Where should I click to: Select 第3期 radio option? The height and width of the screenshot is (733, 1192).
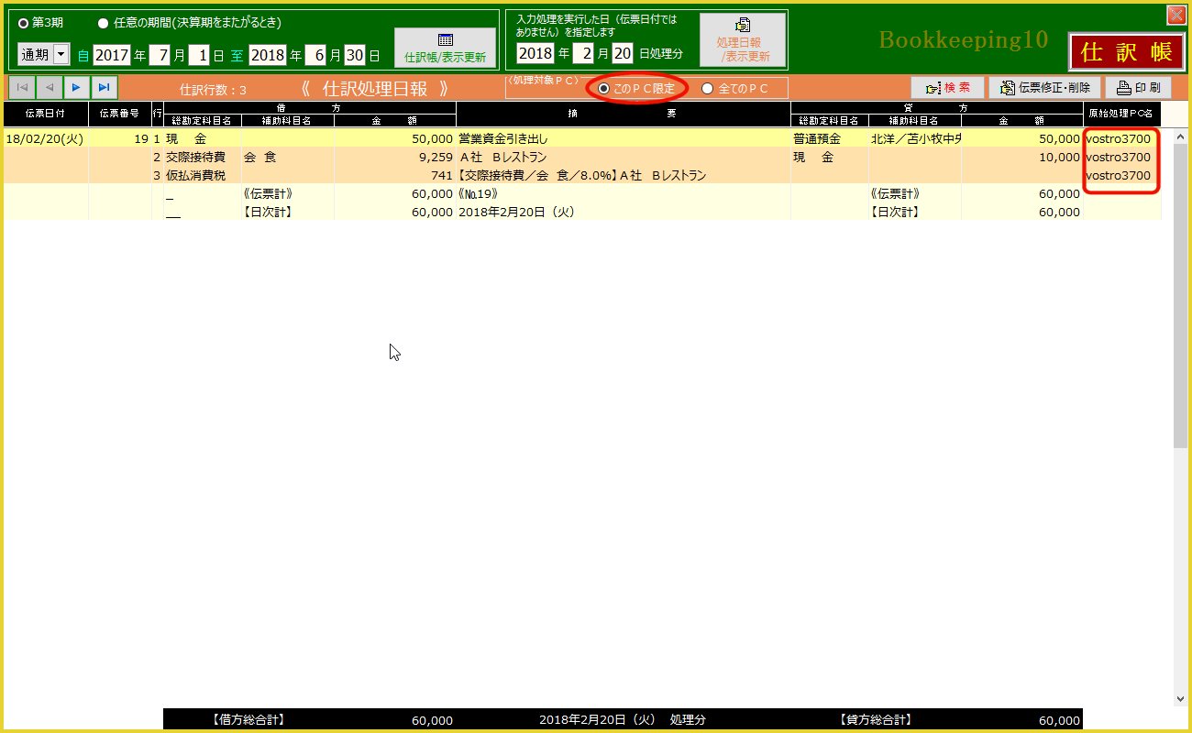pos(24,23)
